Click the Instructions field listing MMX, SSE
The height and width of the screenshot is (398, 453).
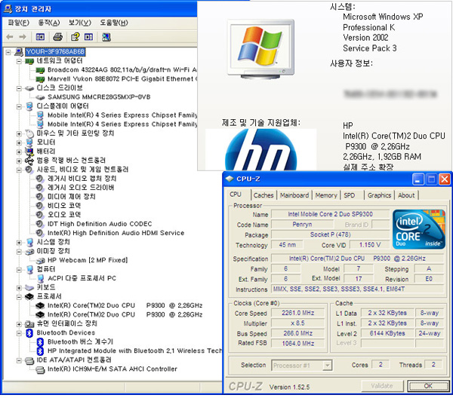357,289
